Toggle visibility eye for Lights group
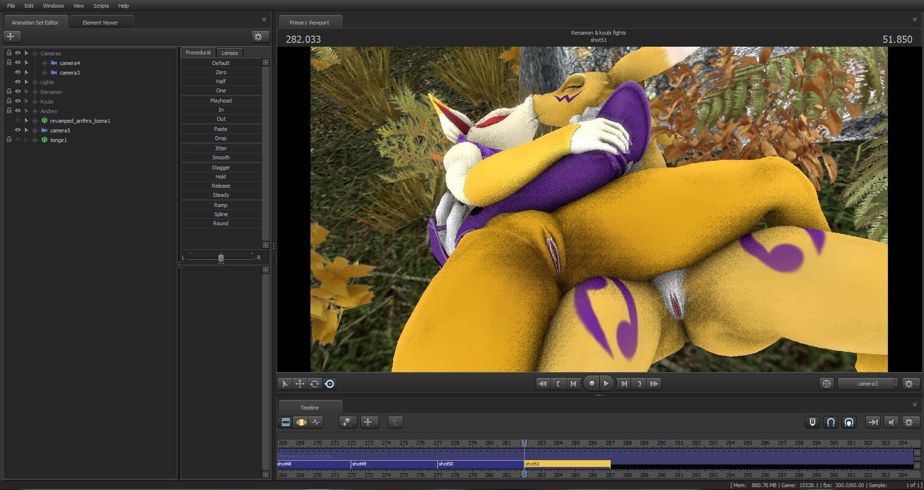This screenshot has width=924, height=490. pos(18,82)
